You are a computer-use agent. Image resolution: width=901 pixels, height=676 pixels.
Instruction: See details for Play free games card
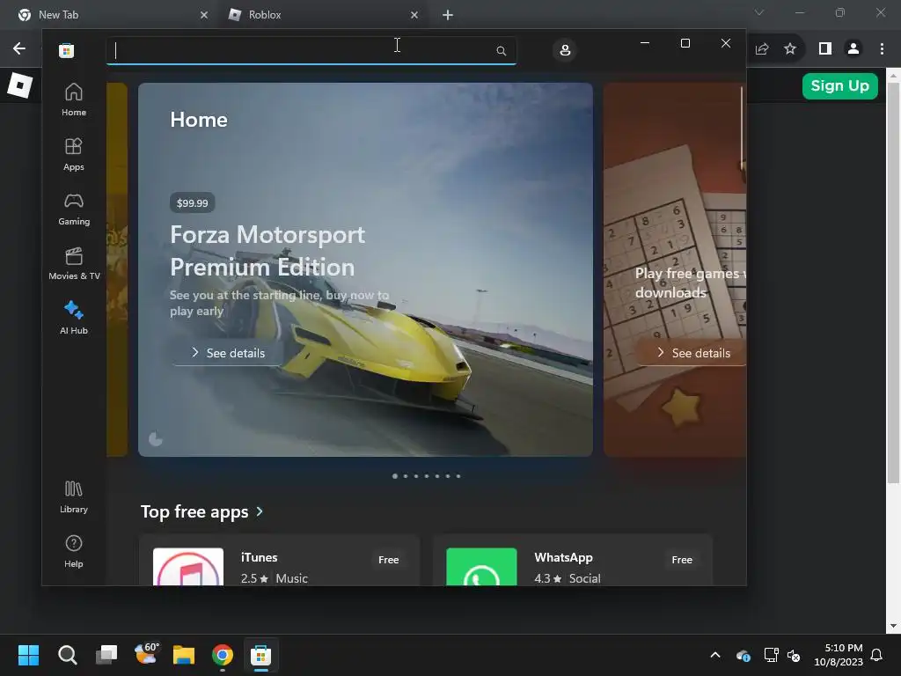(693, 353)
